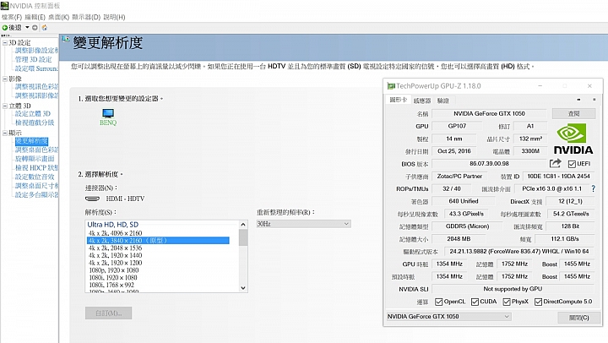Image resolution: width=608 pixels, height=343 pixels.
Task: Toggle the DirectCompute 5.0 checkbox
Action: pyautogui.click(x=538, y=302)
